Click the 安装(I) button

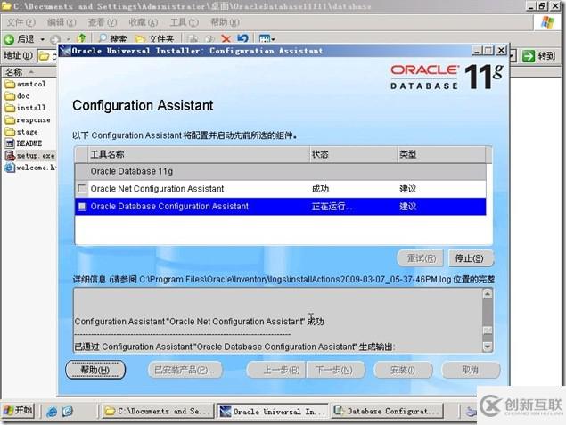(403, 370)
